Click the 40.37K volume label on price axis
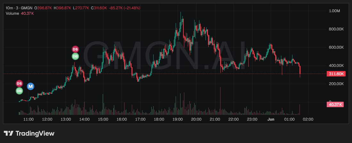This screenshot has width=352, height=143. point(335,104)
